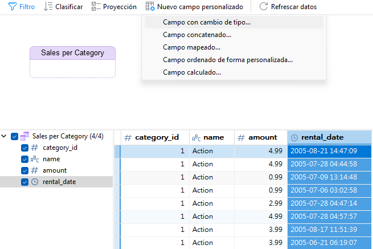Uncheck the category_id field checkbox

coord(24,148)
